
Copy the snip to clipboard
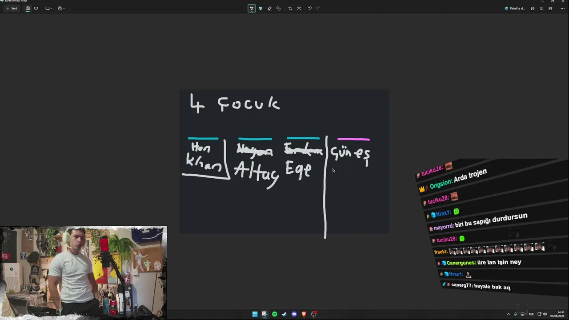[541, 8]
